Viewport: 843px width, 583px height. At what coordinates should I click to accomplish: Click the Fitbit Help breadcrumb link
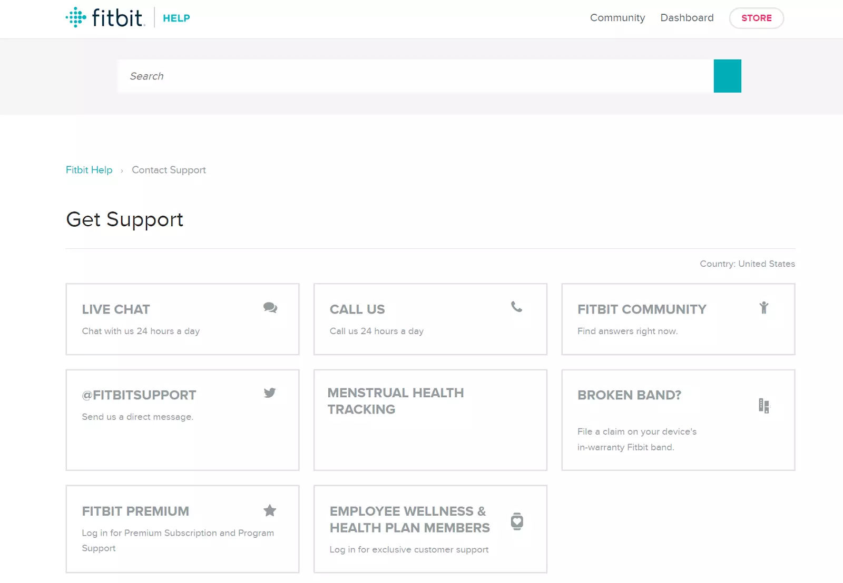point(89,170)
